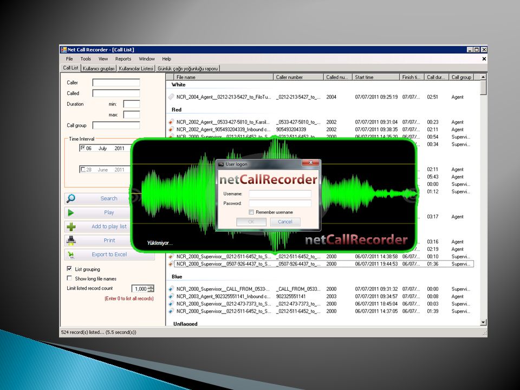
Task: Open the File menu
Action: pyautogui.click(x=69, y=58)
